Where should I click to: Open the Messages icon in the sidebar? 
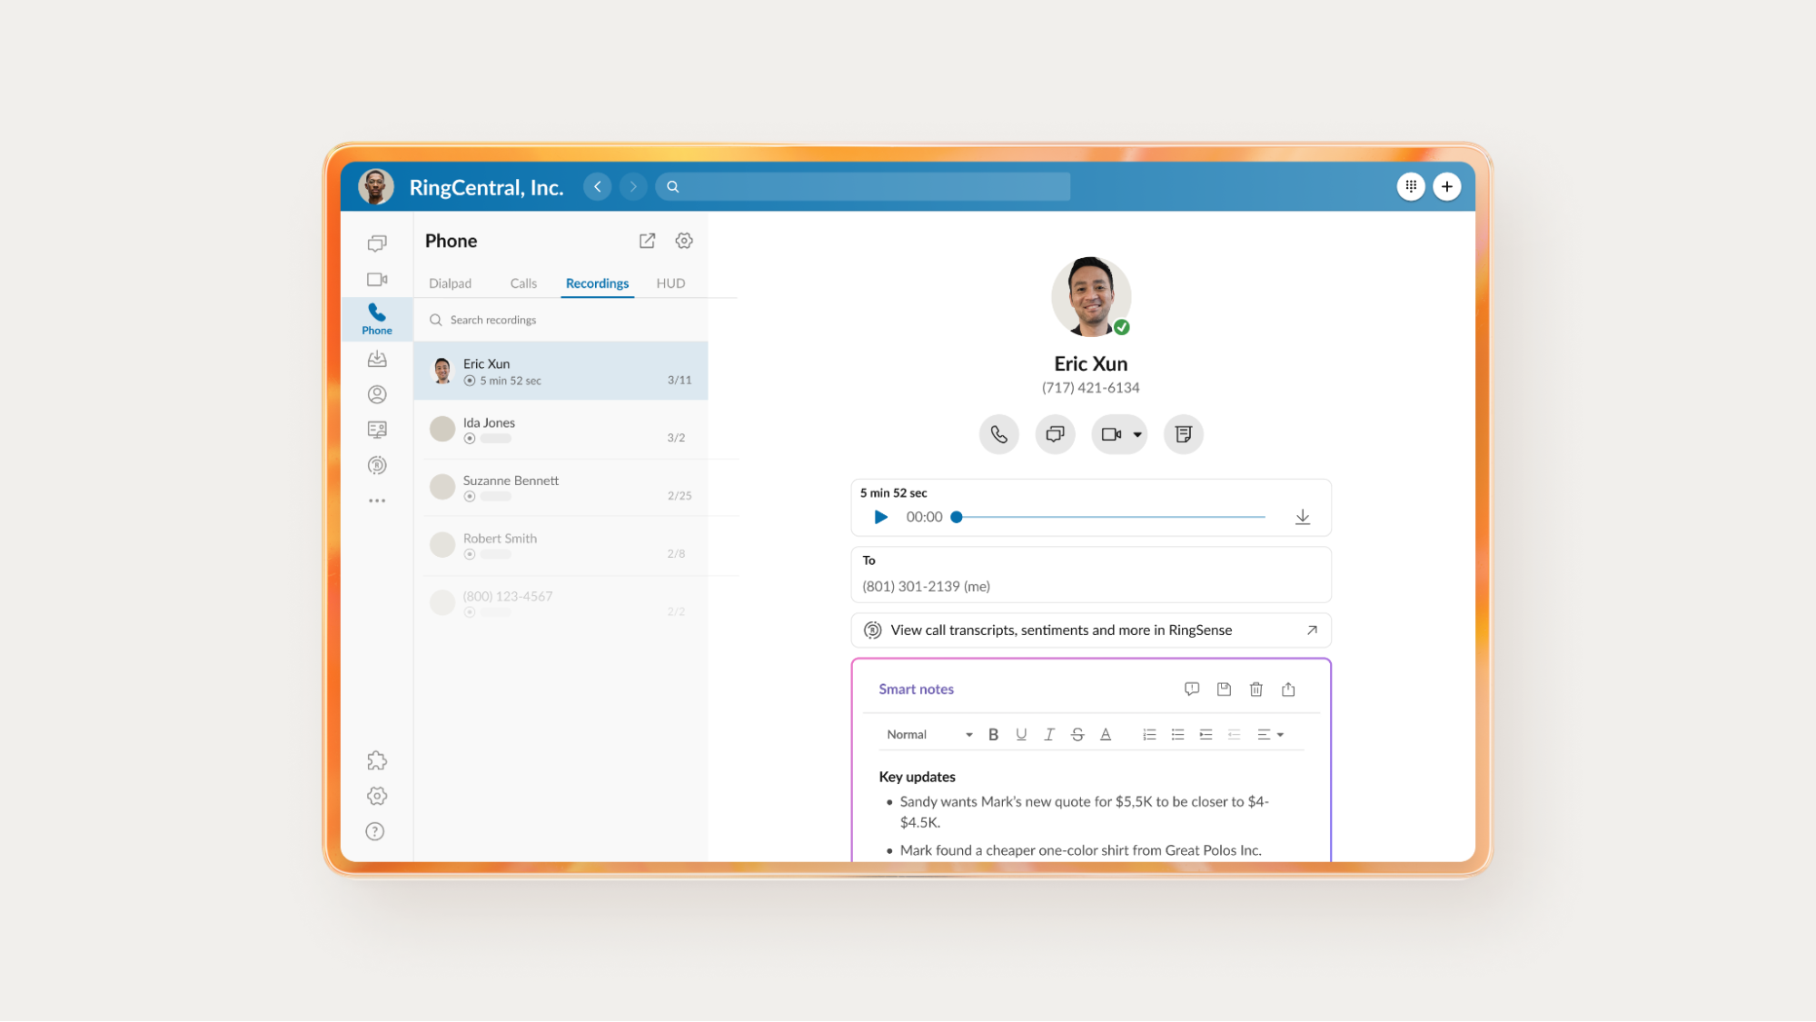point(377,243)
